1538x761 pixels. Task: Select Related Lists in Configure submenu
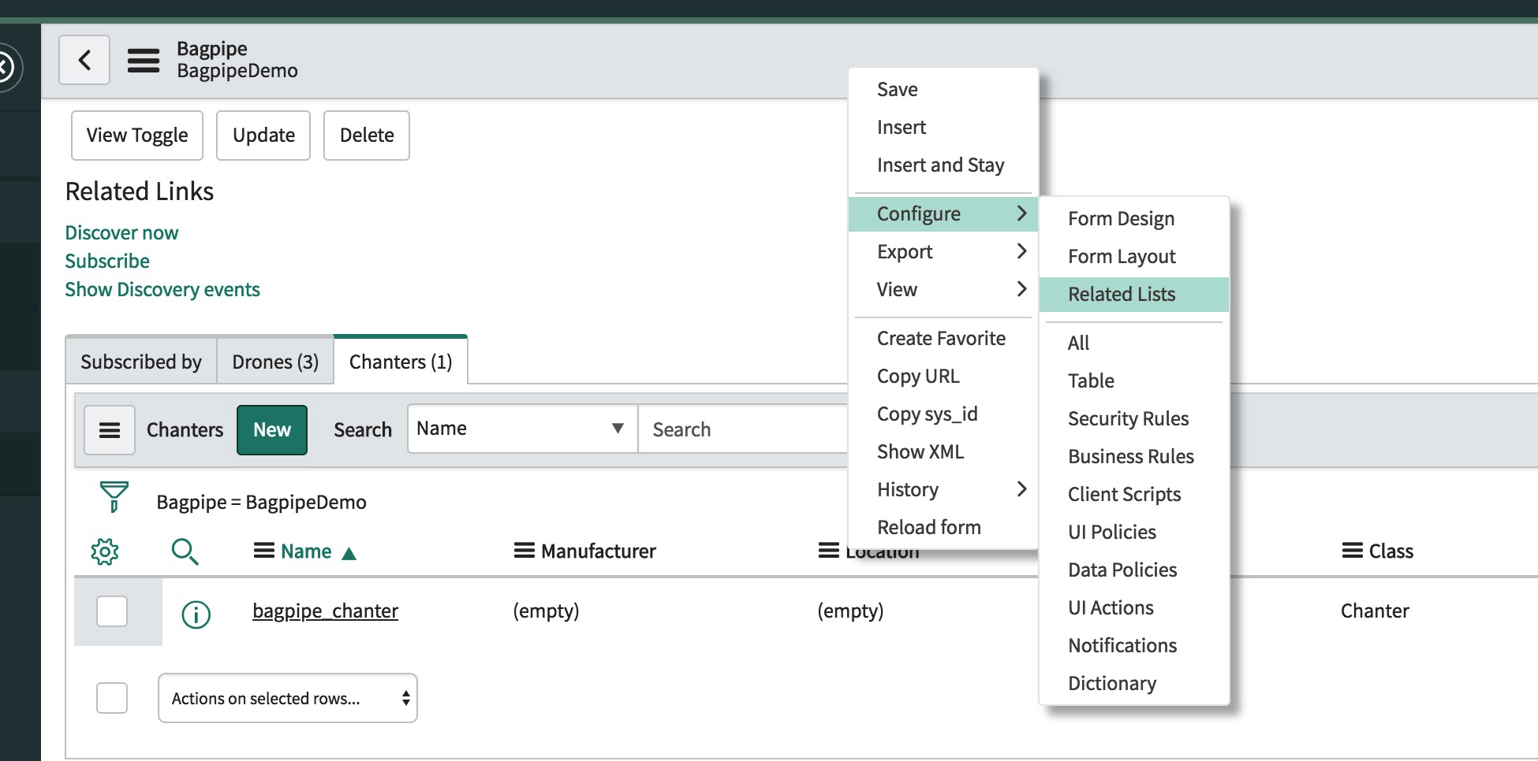coord(1134,294)
